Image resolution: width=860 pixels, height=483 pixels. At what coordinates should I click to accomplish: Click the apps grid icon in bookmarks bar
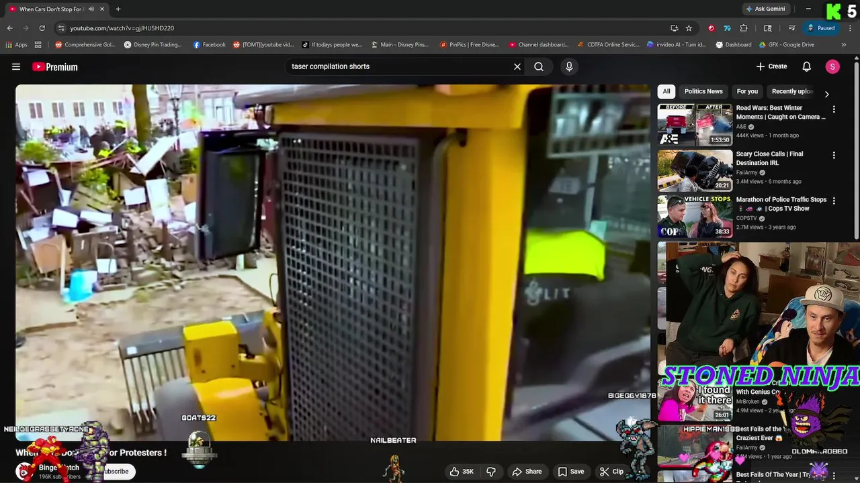coord(38,45)
